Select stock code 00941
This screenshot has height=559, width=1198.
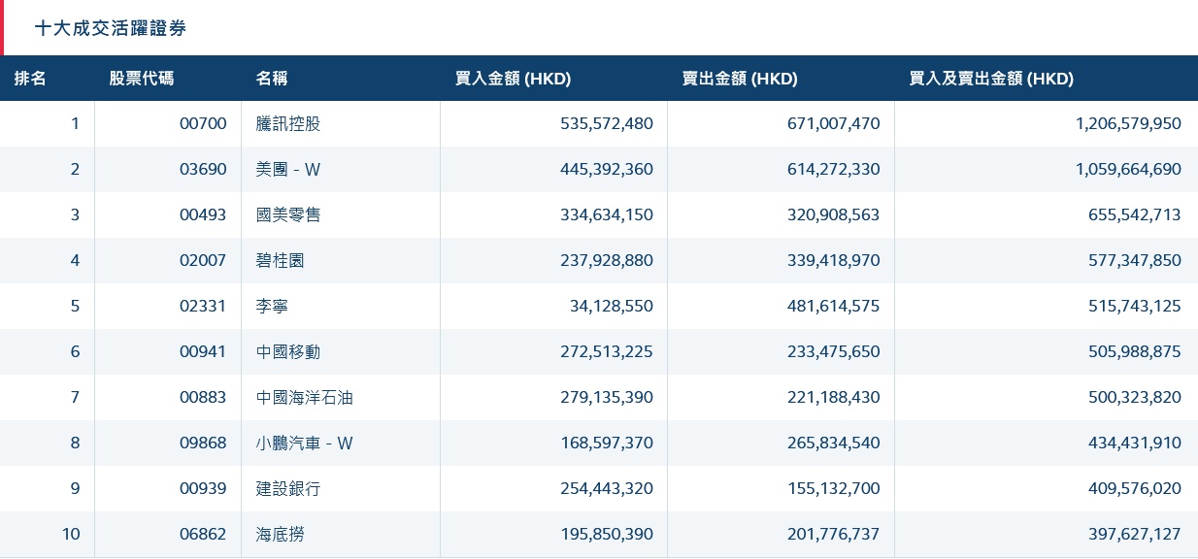pyautogui.click(x=203, y=351)
